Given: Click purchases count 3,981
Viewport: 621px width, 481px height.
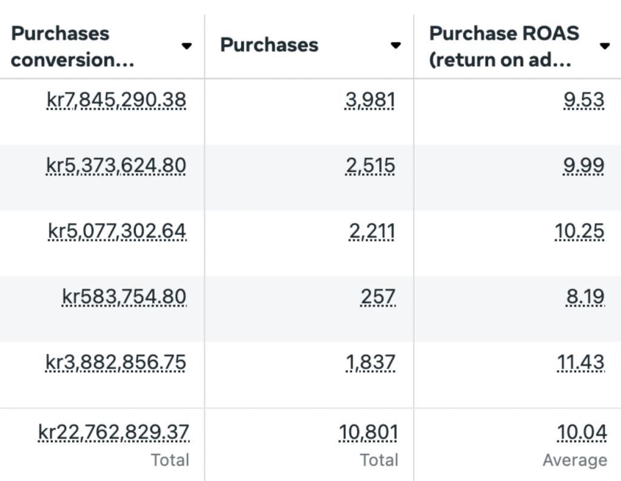Looking at the screenshot, I should click(x=370, y=100).
